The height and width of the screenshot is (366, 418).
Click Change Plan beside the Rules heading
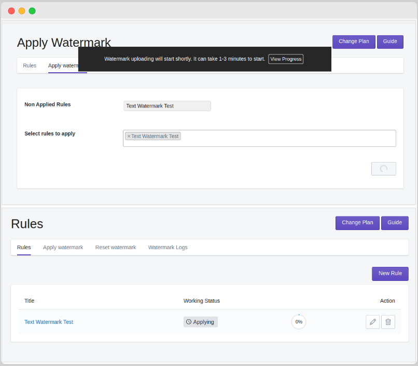[357, 223]
